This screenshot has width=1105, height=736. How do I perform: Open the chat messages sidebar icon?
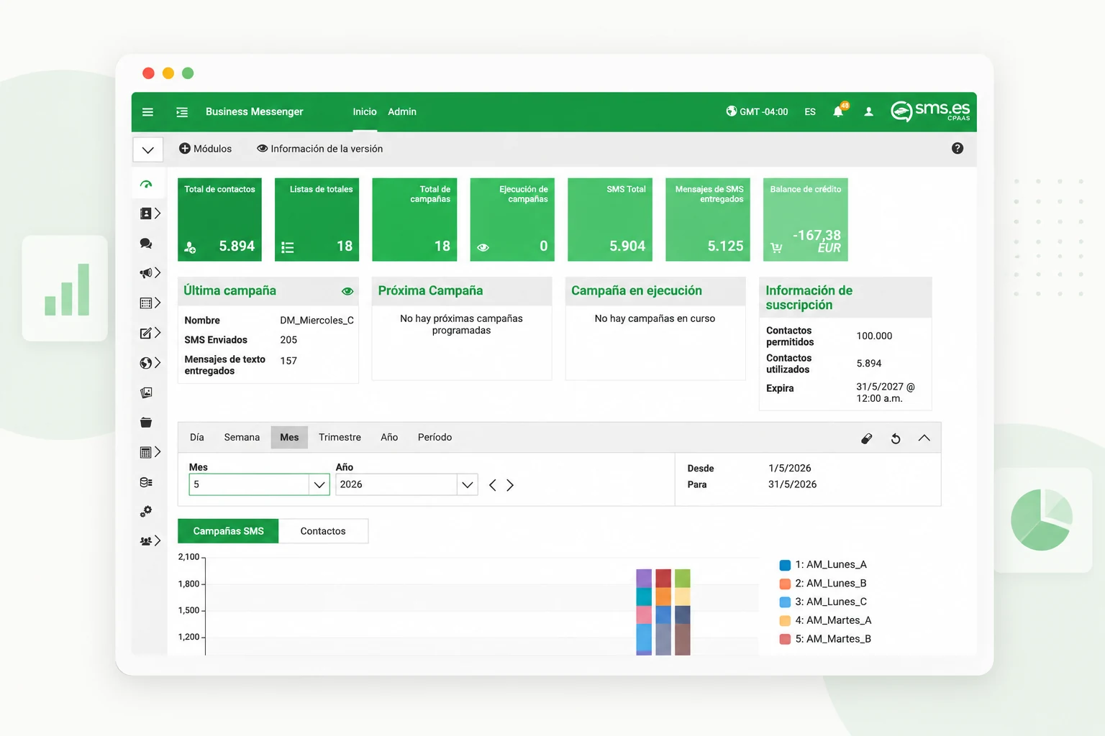[x=146, y=243]
